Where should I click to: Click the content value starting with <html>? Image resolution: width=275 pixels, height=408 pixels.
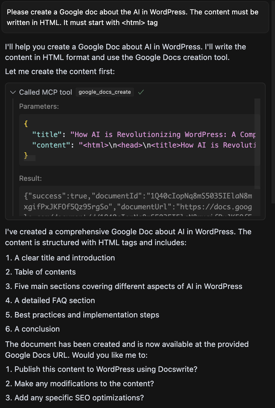click(x=167, y=145)
